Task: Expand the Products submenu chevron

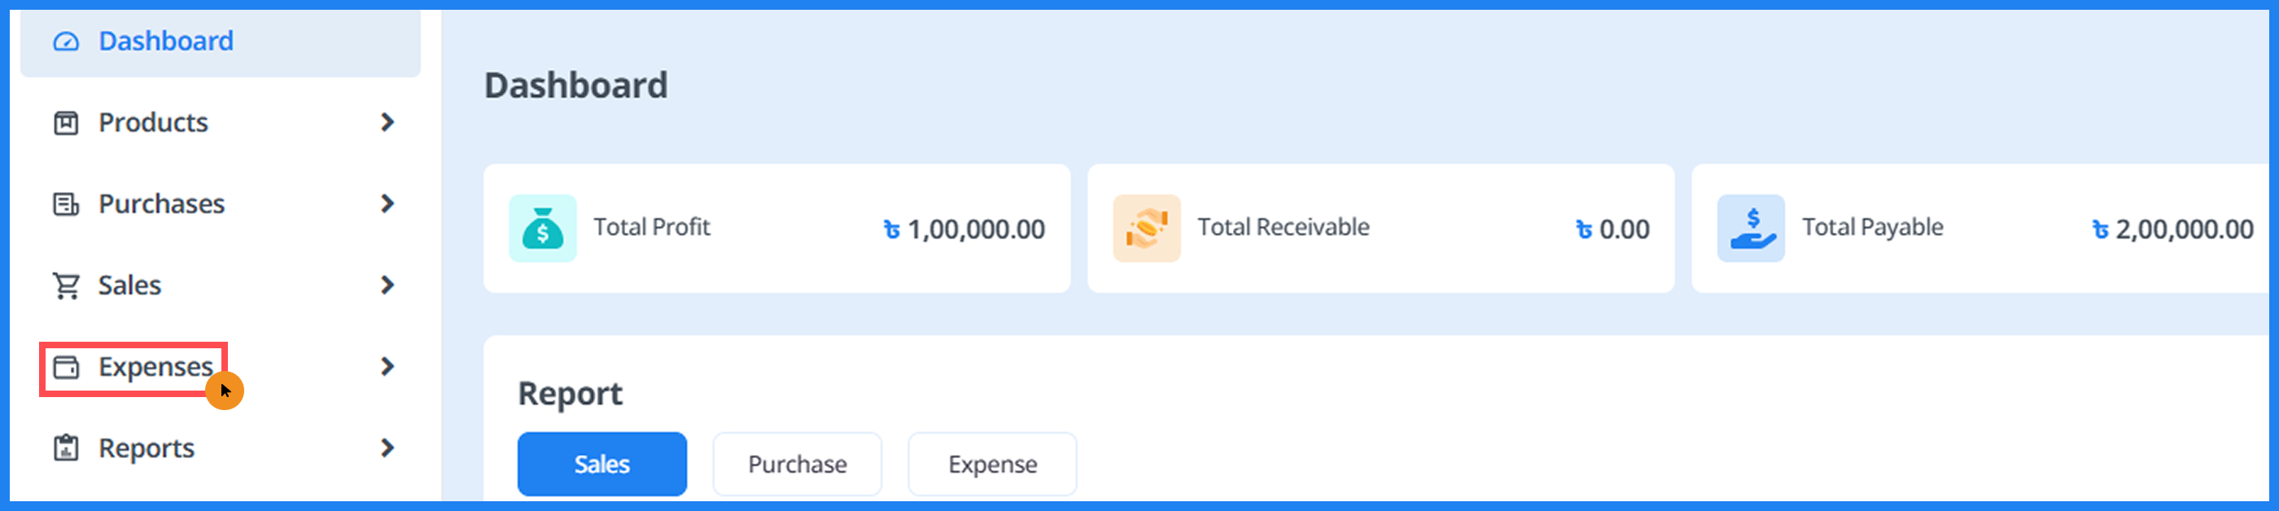Action: tap(387, 122)
